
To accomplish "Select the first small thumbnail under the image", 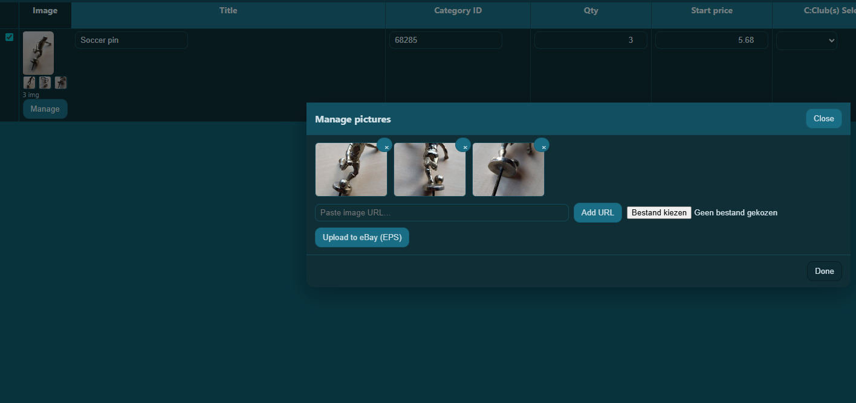I will tap(29, 82).
